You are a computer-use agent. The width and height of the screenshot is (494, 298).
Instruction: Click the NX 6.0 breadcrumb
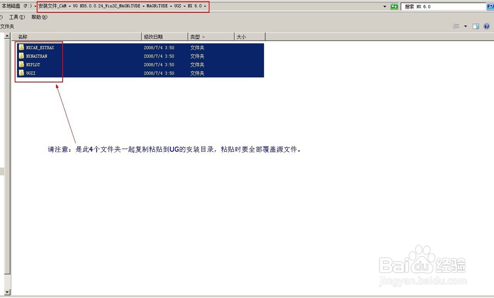click(x=195, y=6)
